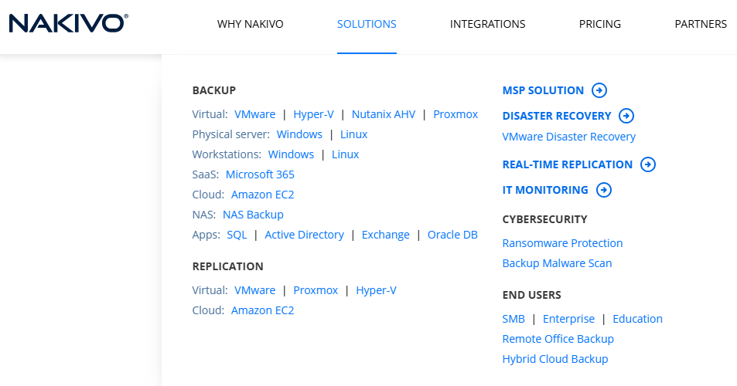Open Hyper-V under Backup Virtual
Viewport: 737px width, 386px height.
pos(313,114)
